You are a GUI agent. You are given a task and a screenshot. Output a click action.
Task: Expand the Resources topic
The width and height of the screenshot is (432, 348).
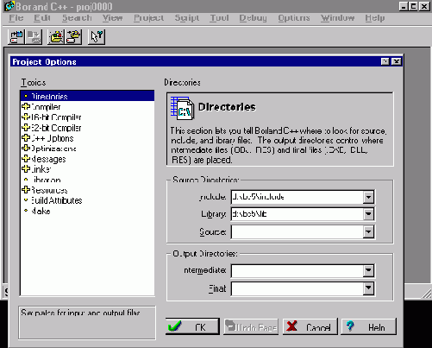tap(26, 190)
